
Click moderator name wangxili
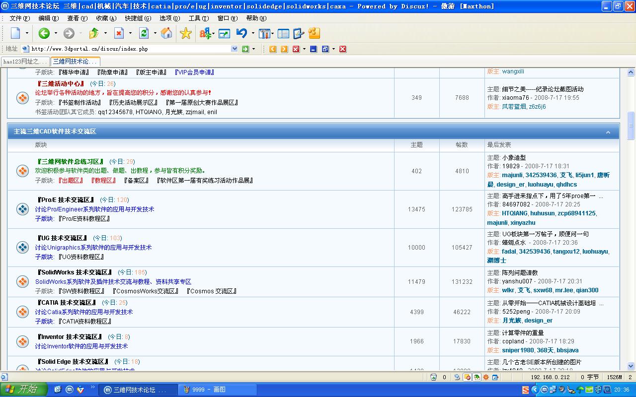point(513,72)
